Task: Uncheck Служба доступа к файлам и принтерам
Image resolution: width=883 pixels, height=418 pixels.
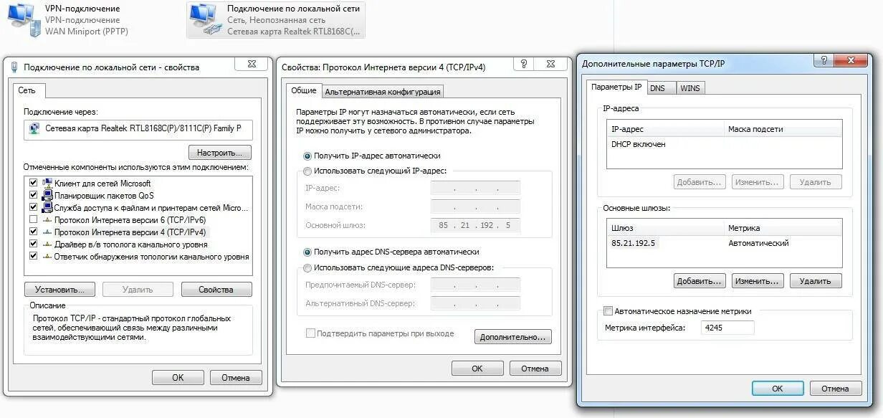Action: click(33, 208)
